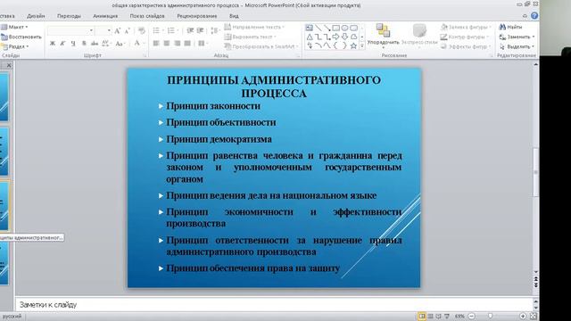
Task: Align text right
Action: [x=178, y=44]
